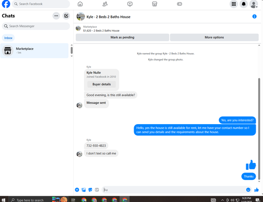The height and width of the screenshot is (202, 263).
Task: Open the grid Menu icon
Action: tap(234, 4)
